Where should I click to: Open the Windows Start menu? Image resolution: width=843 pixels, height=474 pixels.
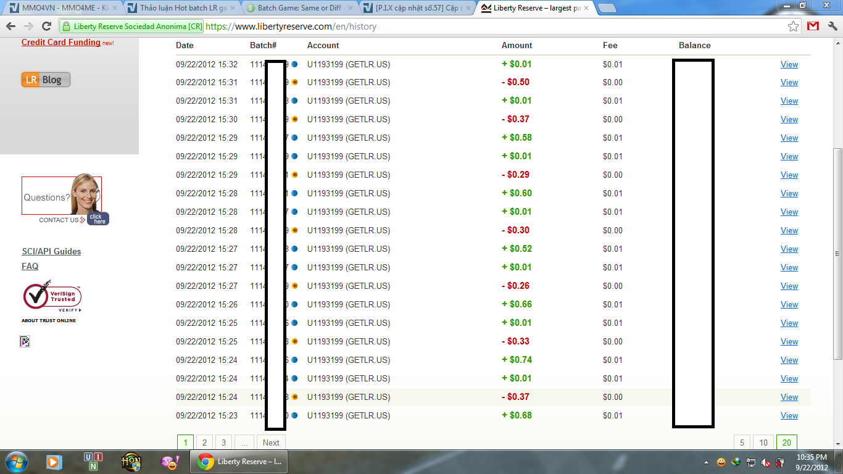tap(16, 462)
